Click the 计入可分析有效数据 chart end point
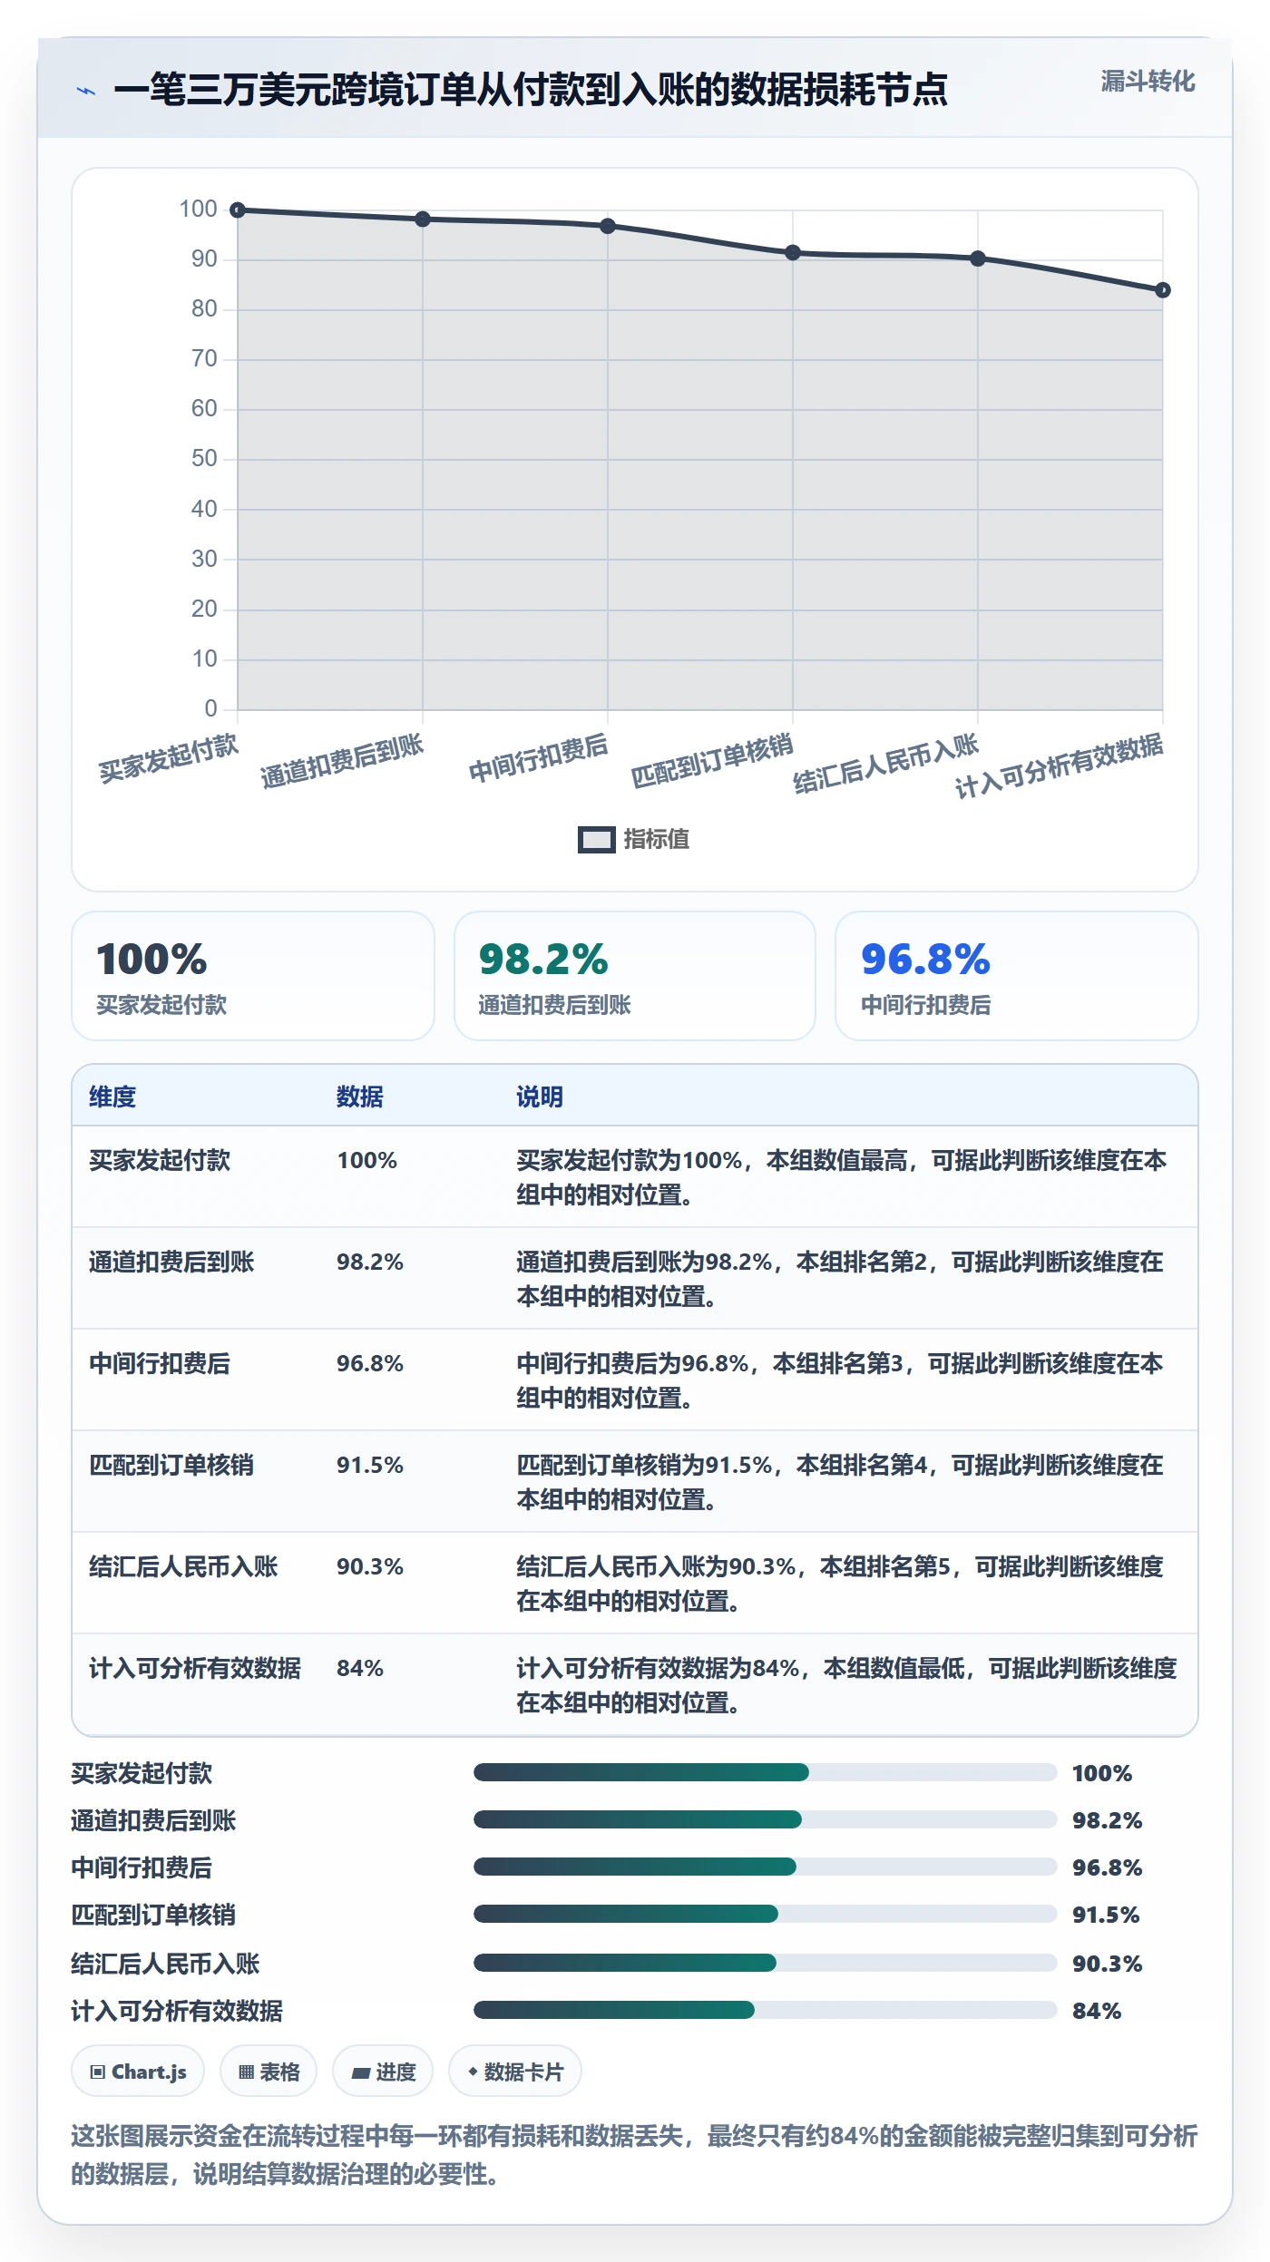 pos(1163,290)
